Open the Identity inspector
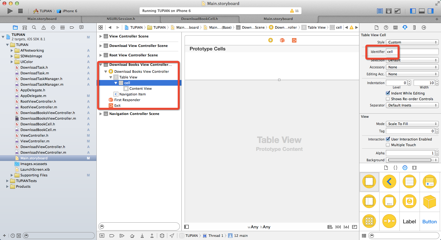The image size is (441, 240). [x=395, y=27]
